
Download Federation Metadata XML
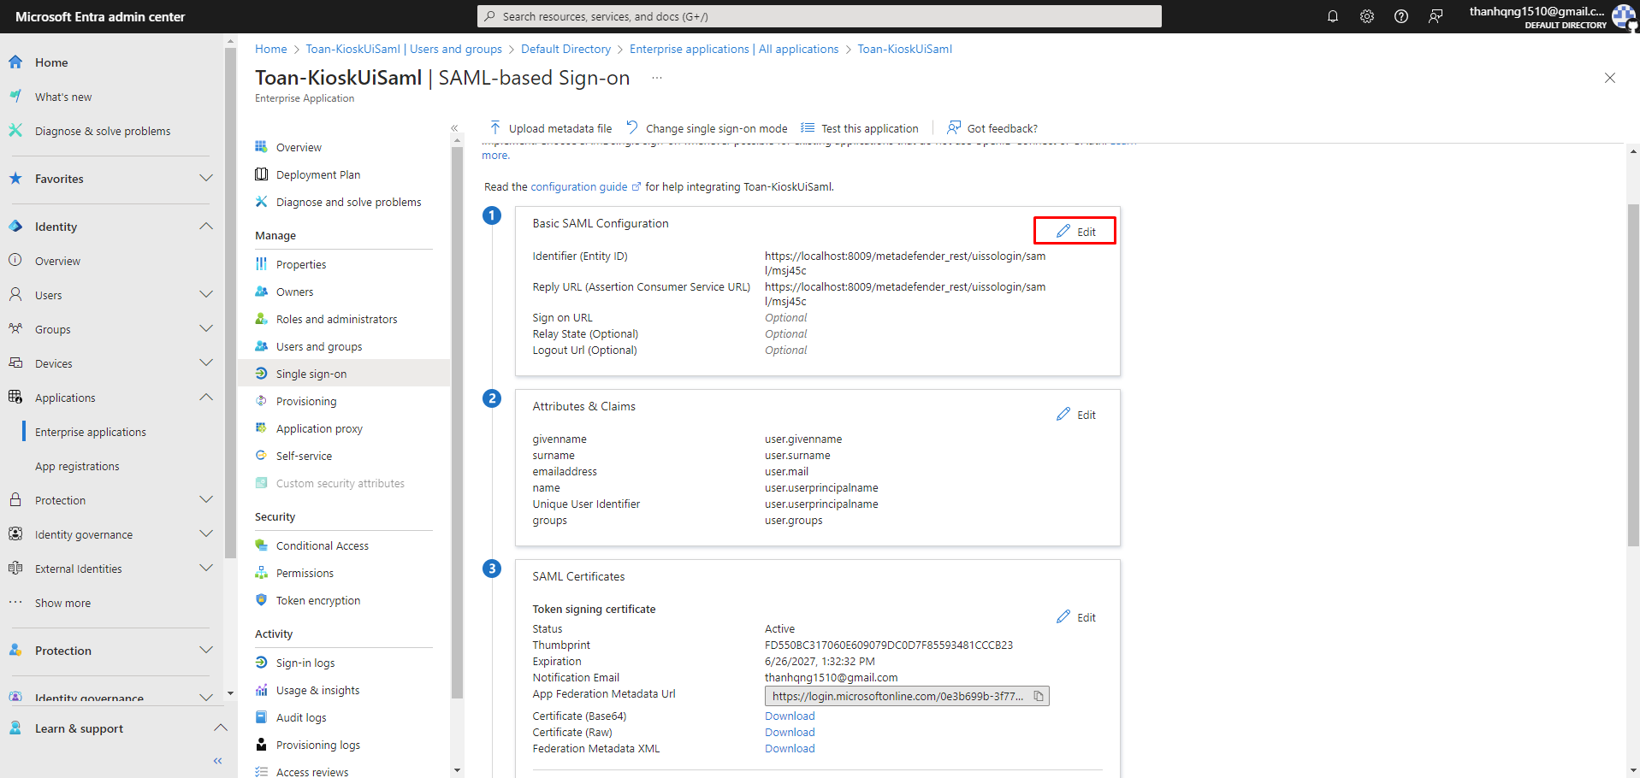790,748
